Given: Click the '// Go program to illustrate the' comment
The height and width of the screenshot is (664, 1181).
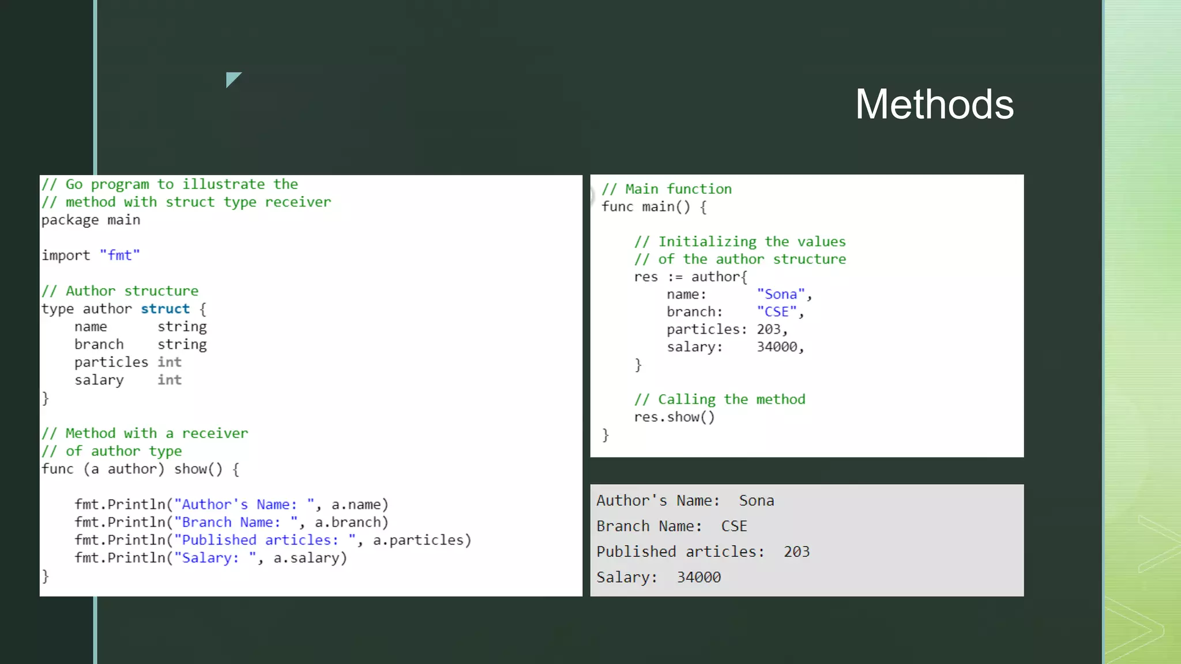Looking at the screenshot, I should coord(170,184).
